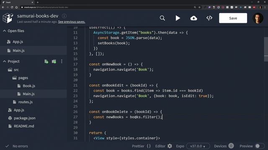Viewport: 268px width, 150px height.
Task: Close the Snack browser tab
Action: pyautogui.click(x=32, y=2)
